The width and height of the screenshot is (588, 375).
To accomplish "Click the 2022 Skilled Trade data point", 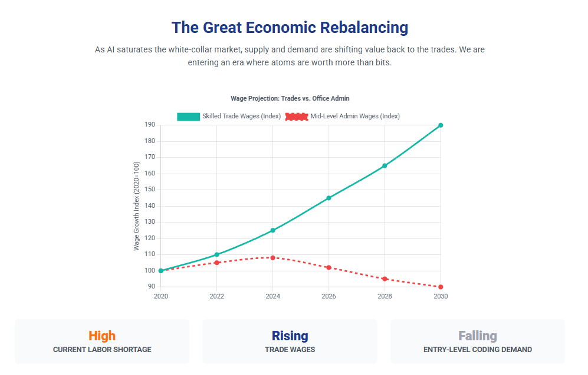I will point(216,255).
